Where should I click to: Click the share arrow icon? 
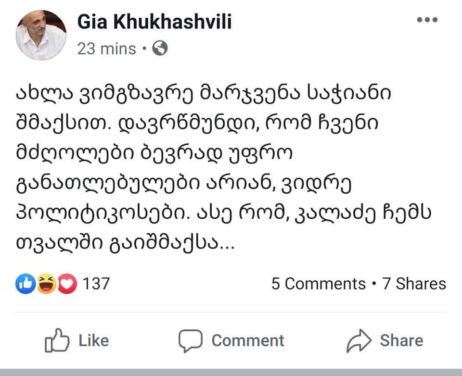359,340
